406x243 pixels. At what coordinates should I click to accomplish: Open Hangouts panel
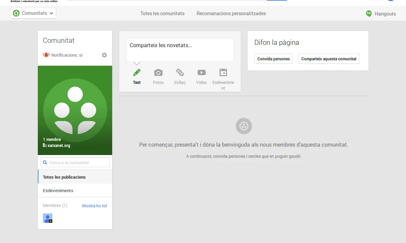click(381, 14)
